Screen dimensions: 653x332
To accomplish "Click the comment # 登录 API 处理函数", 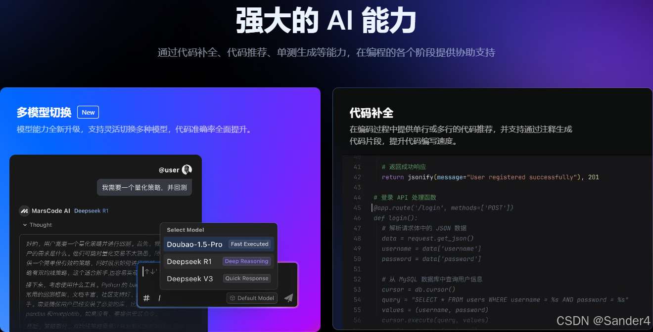I will click(x=405, y=198).
